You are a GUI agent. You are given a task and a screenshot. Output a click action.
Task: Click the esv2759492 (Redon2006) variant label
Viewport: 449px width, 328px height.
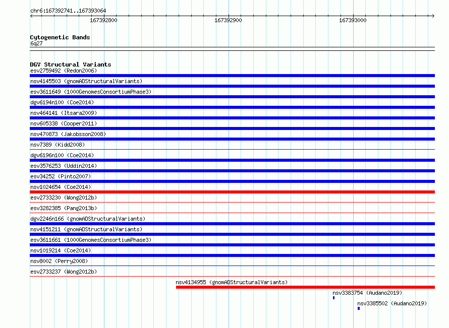point(64,71)
